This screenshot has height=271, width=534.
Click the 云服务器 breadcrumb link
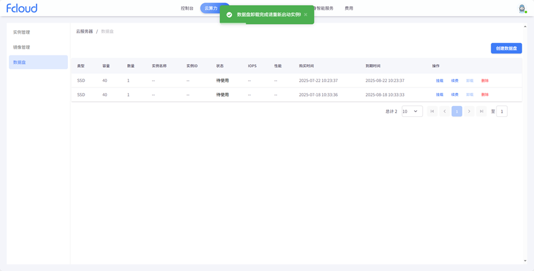coord(85,31)
